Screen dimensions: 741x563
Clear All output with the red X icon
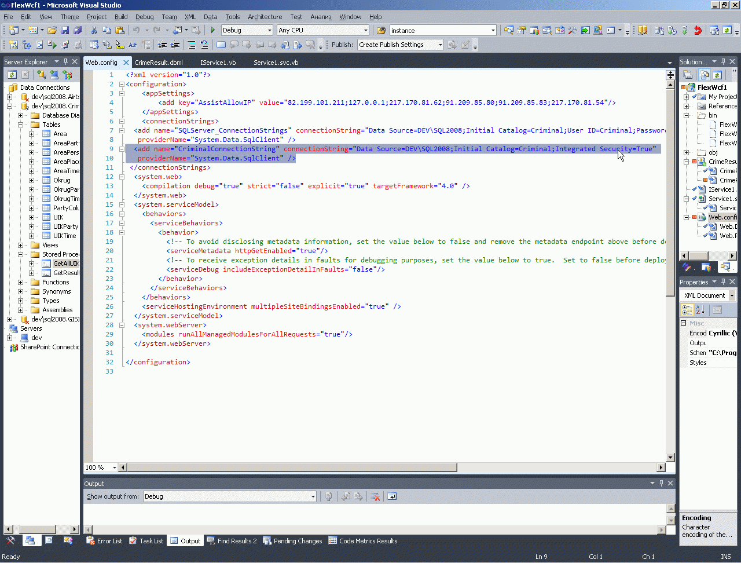point(375,496)
